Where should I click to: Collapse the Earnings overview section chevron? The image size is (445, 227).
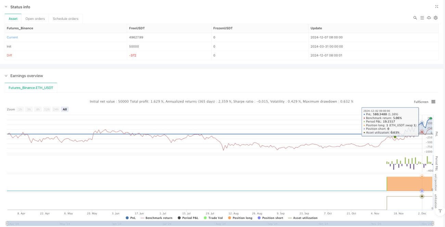click(6, 76)
